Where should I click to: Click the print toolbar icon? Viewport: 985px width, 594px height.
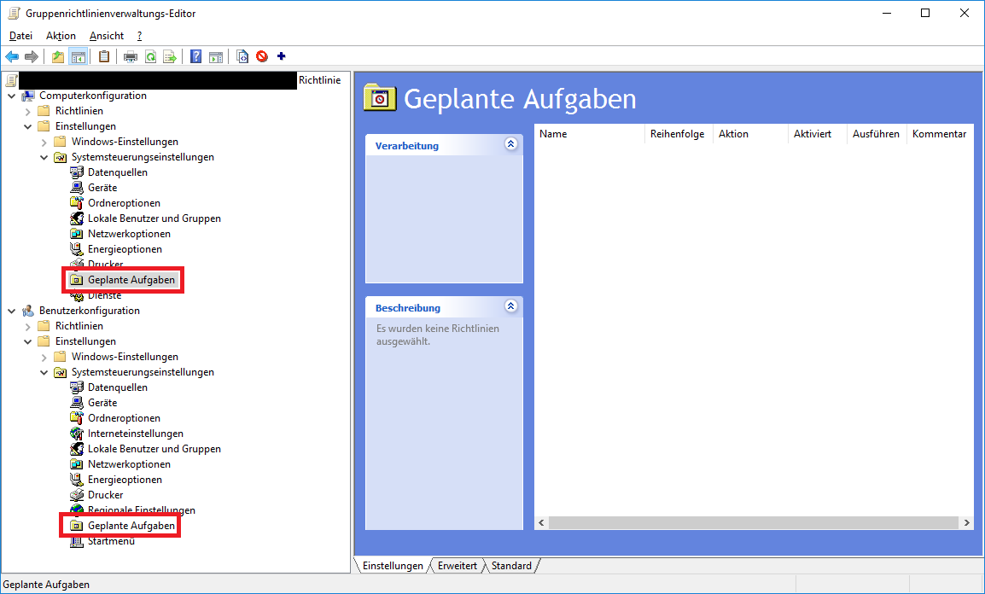(131, 57)
